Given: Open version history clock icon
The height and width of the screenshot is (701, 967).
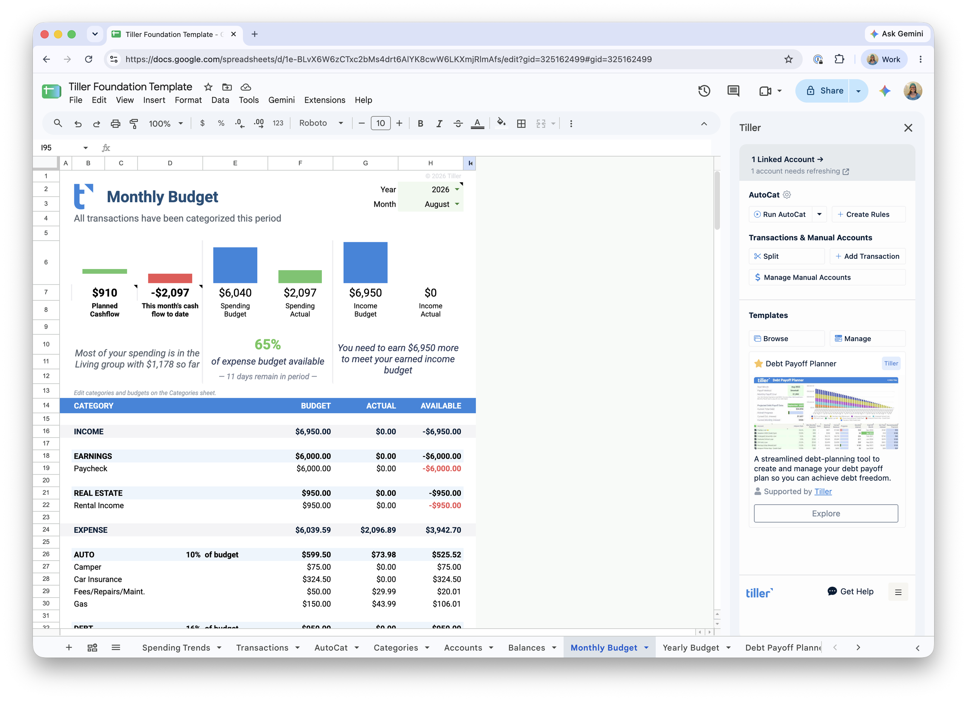Looking at the screenshot, I should [x=704, y=90].
